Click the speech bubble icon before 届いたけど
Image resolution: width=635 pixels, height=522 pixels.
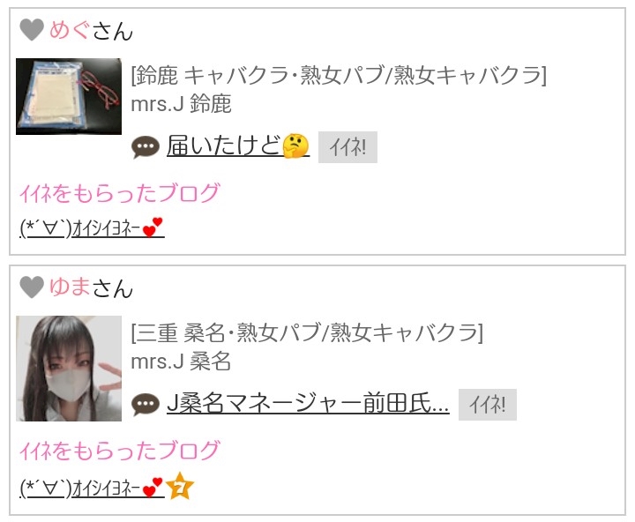tap(146, 147)
